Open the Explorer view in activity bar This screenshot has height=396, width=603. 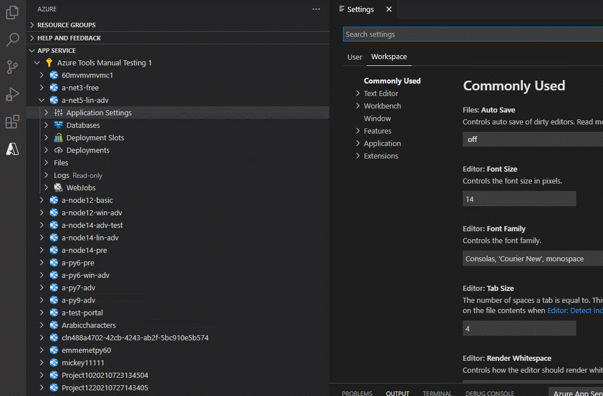[x=12, y=12]
